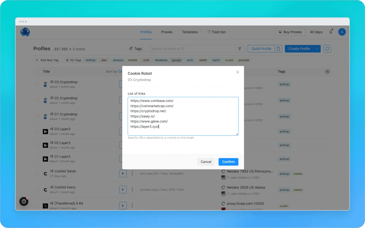Viewport: 365px width, 228px height.
Task: Filter profiles by the youtube tag chip
Action: coord(244,60)
